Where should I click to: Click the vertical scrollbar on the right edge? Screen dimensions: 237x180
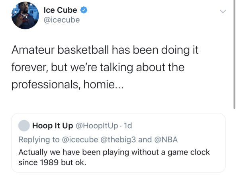[x=234, y=55]
